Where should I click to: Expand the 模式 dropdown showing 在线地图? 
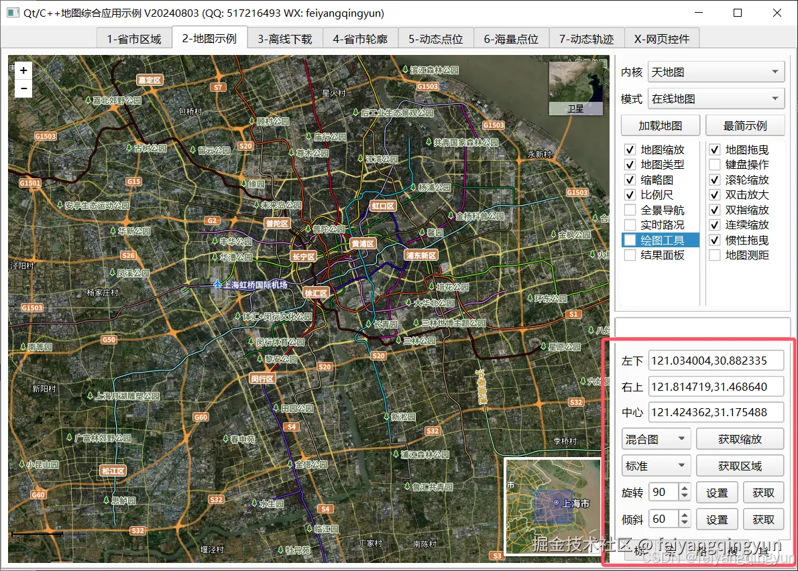pos(717,99)
